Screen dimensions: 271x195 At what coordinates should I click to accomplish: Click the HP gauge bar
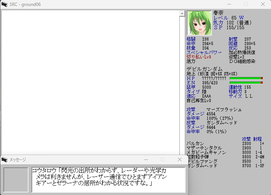tap(246, 78)
